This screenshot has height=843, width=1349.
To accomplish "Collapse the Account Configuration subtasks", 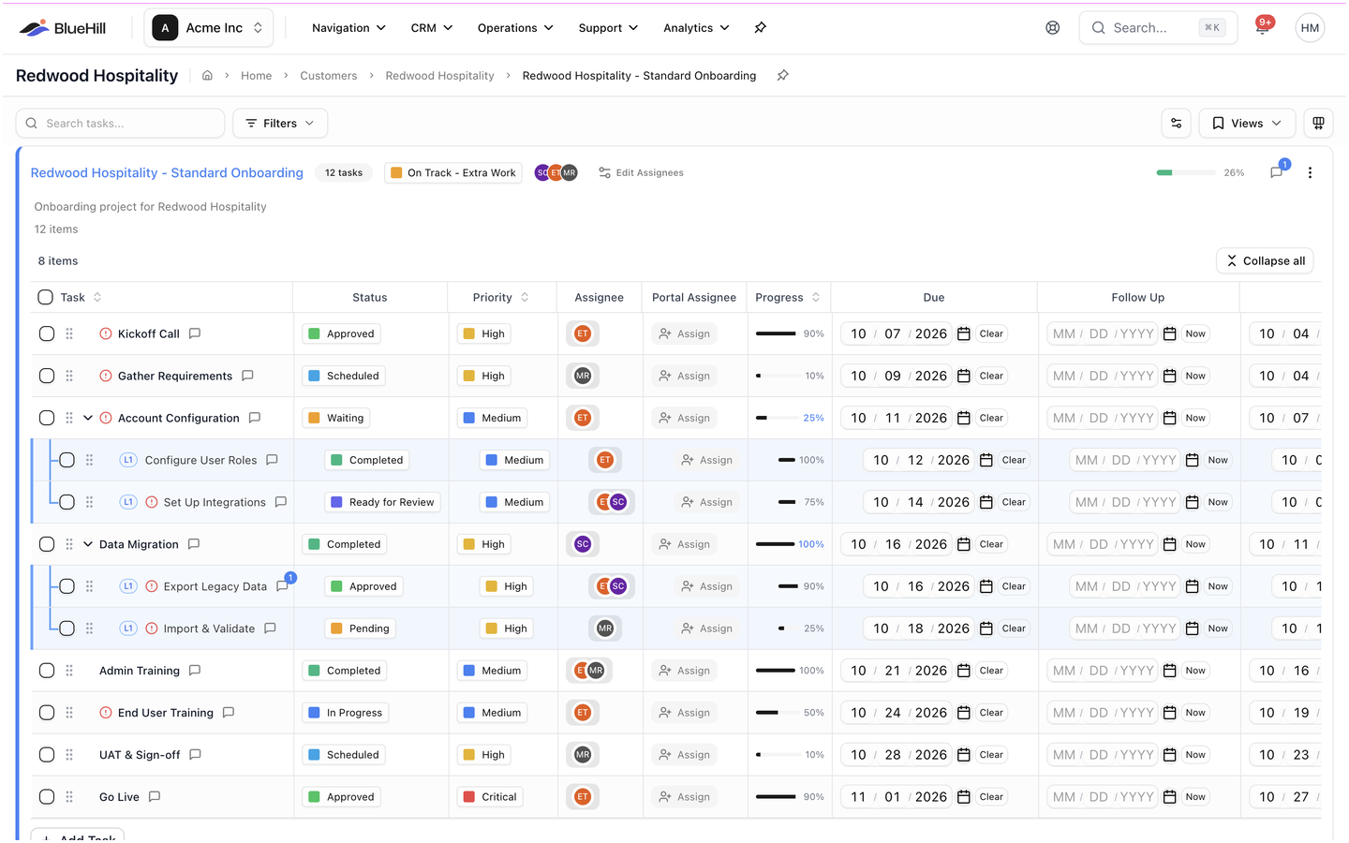I will (88, 418).
